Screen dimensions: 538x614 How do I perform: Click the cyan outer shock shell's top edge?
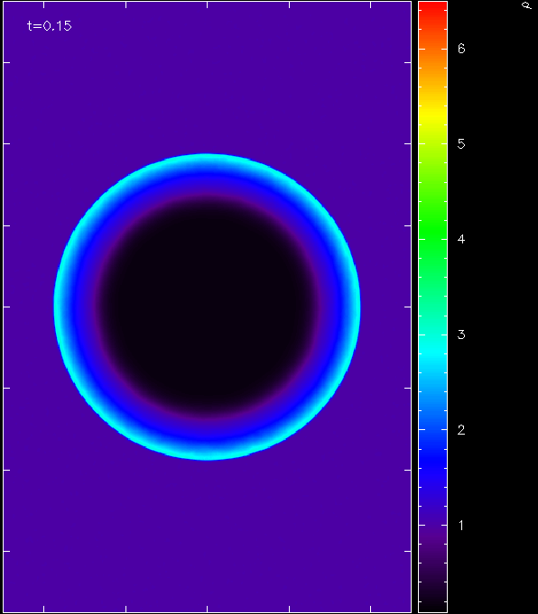pyautogui.click(x=207, y=161)
